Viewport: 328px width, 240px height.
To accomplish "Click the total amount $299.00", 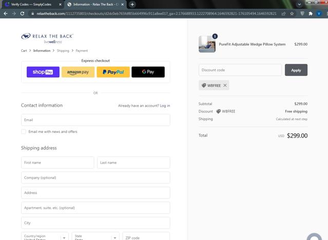I will coord(297,136).
